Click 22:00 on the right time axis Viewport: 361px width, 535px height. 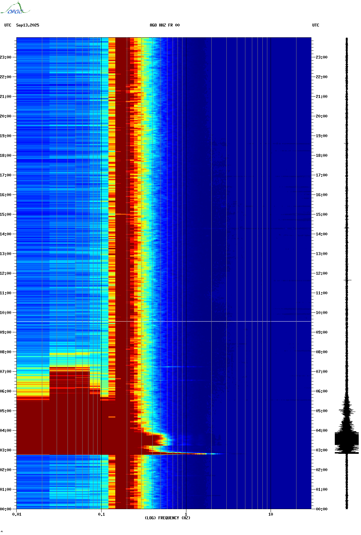(322, 77)
